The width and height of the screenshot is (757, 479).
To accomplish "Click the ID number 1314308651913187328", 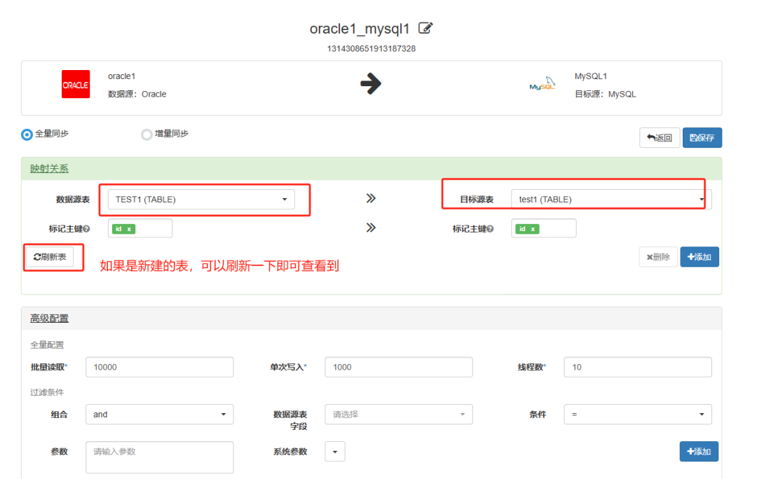I will [371, 49].
